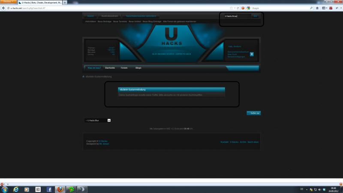Viewport: 343px width, 193px height.
Task: Click the Nach oben footer link
Action: coord(253,142)
